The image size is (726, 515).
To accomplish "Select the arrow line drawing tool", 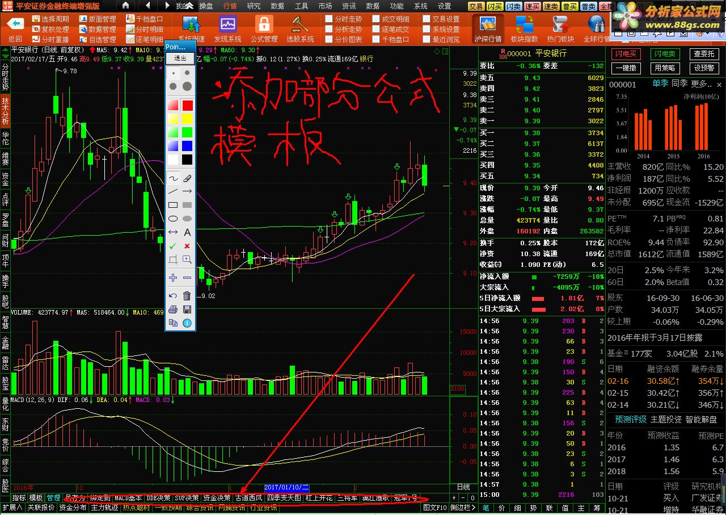I will coord(187,192).
